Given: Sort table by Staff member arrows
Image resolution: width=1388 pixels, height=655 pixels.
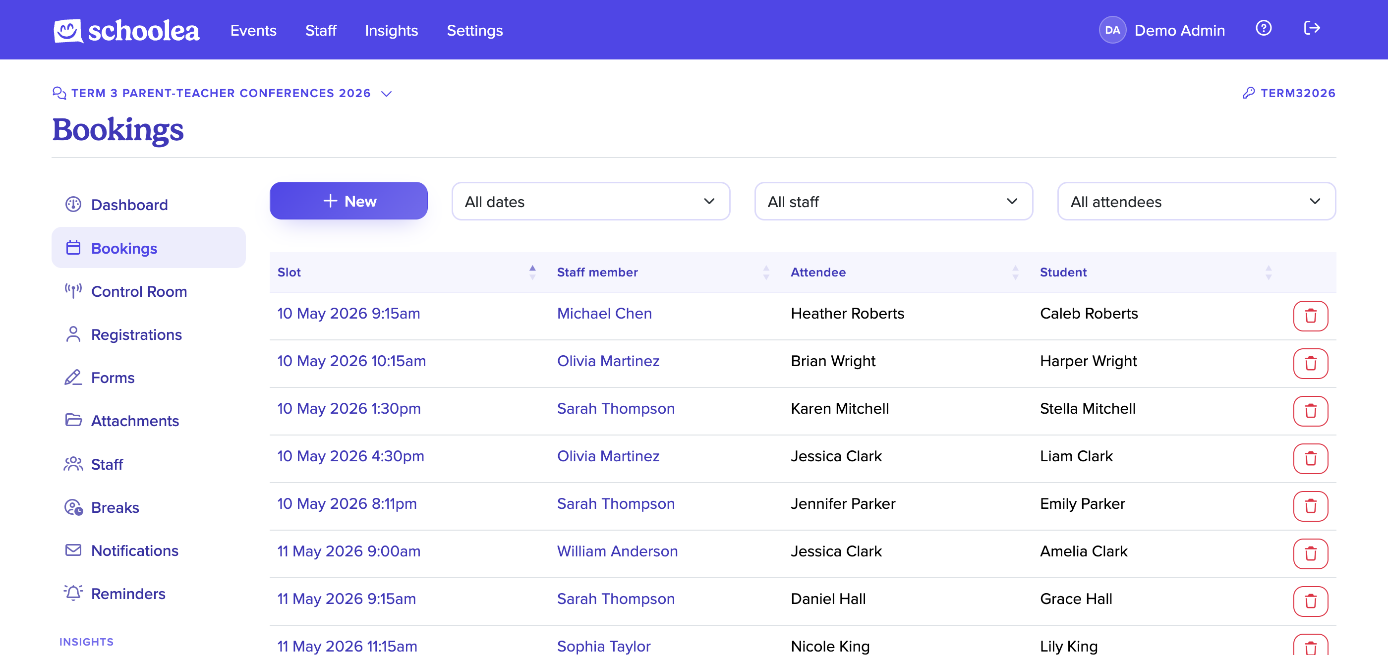Looking at the screenshot, I should tap(766, 273).
